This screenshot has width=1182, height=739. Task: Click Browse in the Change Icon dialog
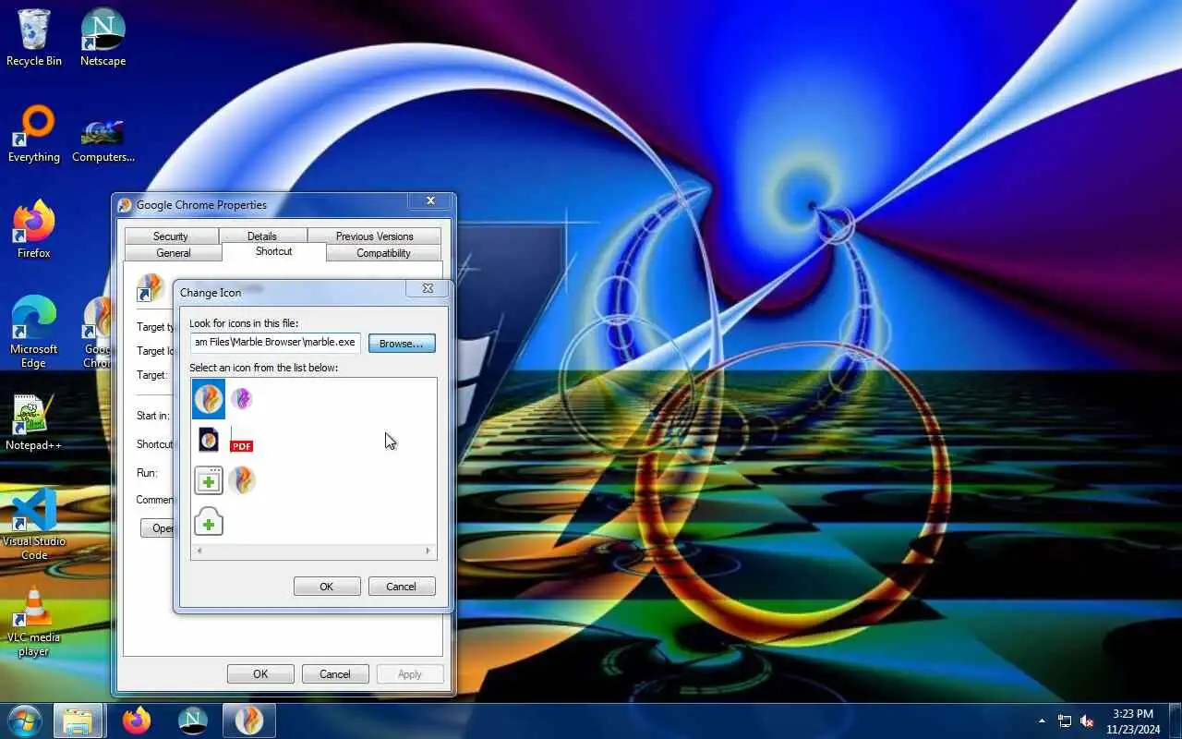[402, 343]
